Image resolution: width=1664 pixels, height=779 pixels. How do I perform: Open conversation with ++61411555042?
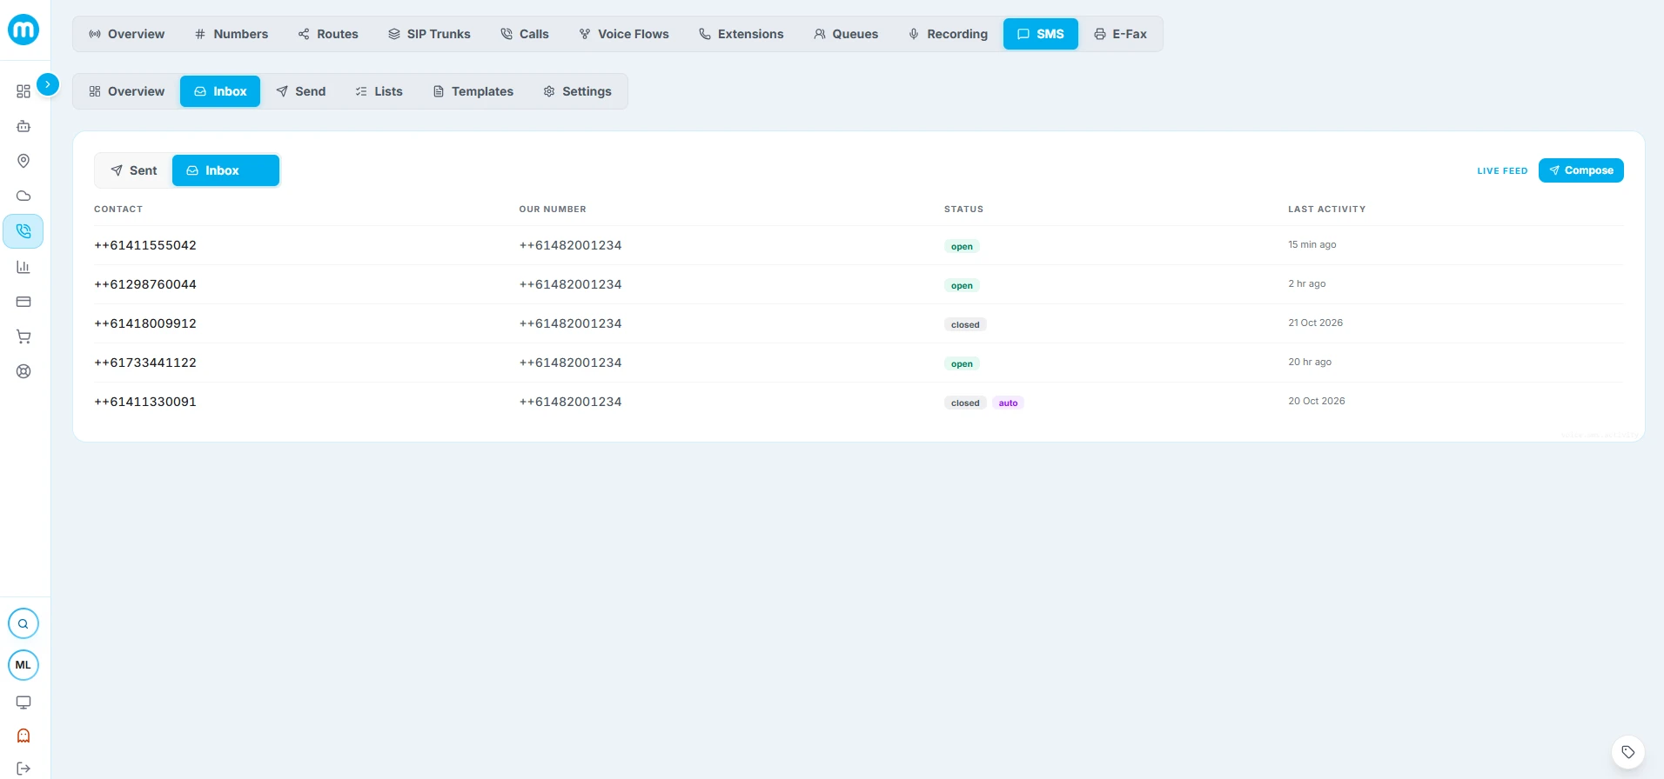[858, 245]
